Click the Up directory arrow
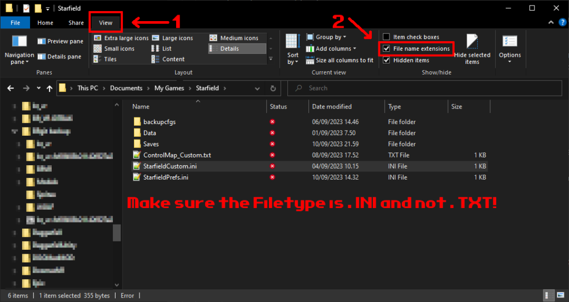This screenshot has height=302, width=569. click(49, 88)
